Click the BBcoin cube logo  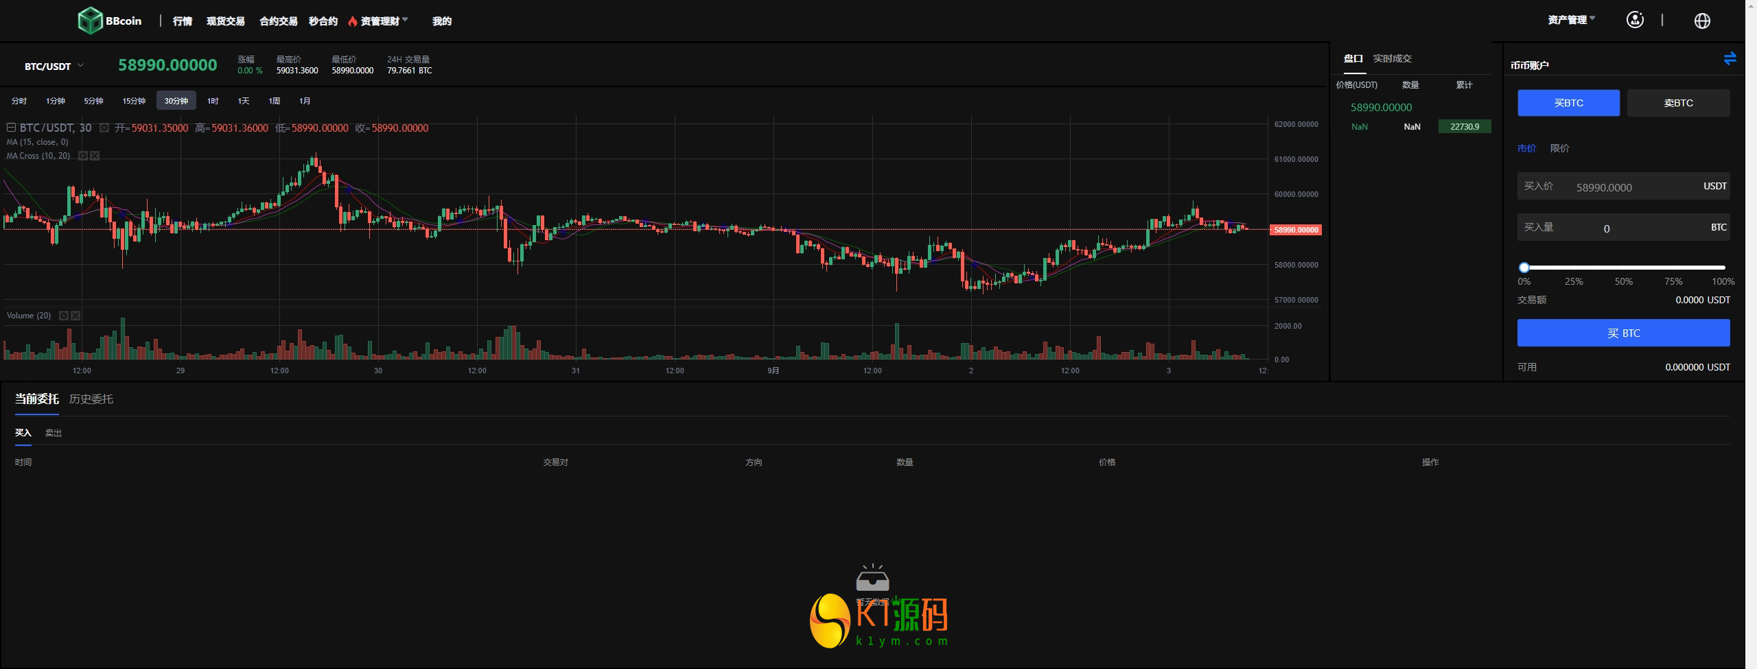(90, 21)
